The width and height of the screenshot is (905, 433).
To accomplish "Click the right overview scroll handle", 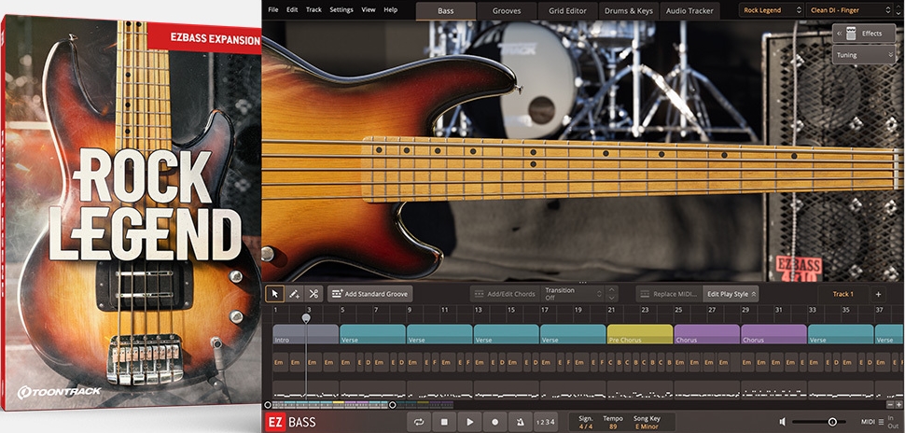I will point(393,405).
